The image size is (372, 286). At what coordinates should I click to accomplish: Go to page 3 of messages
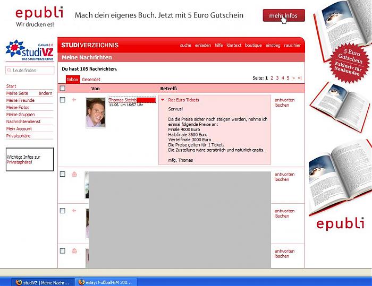(277, 78)
